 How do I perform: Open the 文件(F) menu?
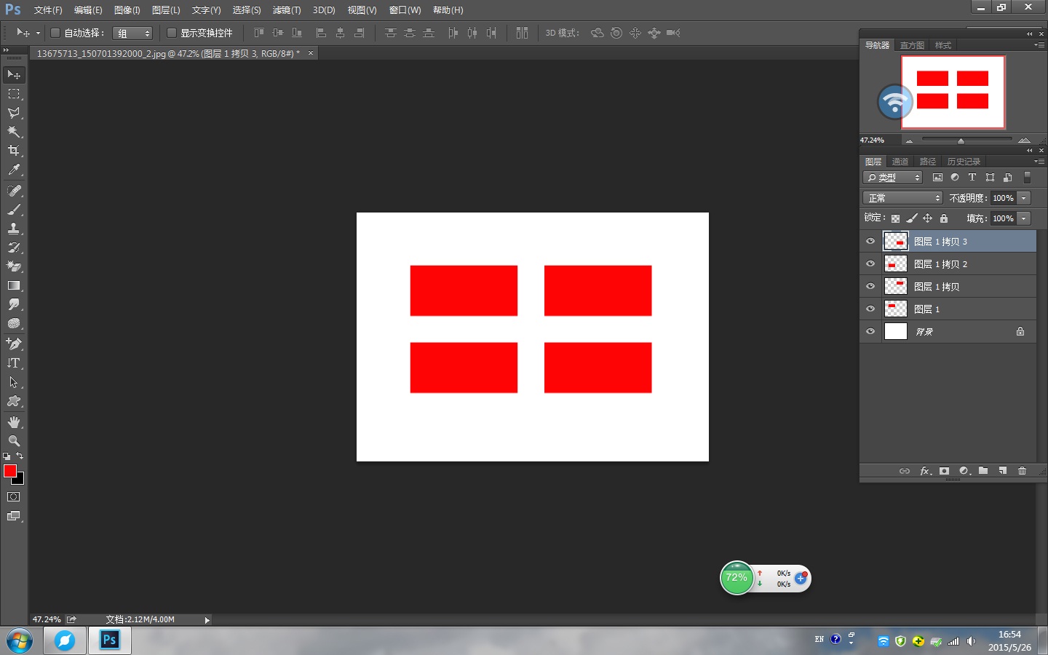[x=48, y=10]
